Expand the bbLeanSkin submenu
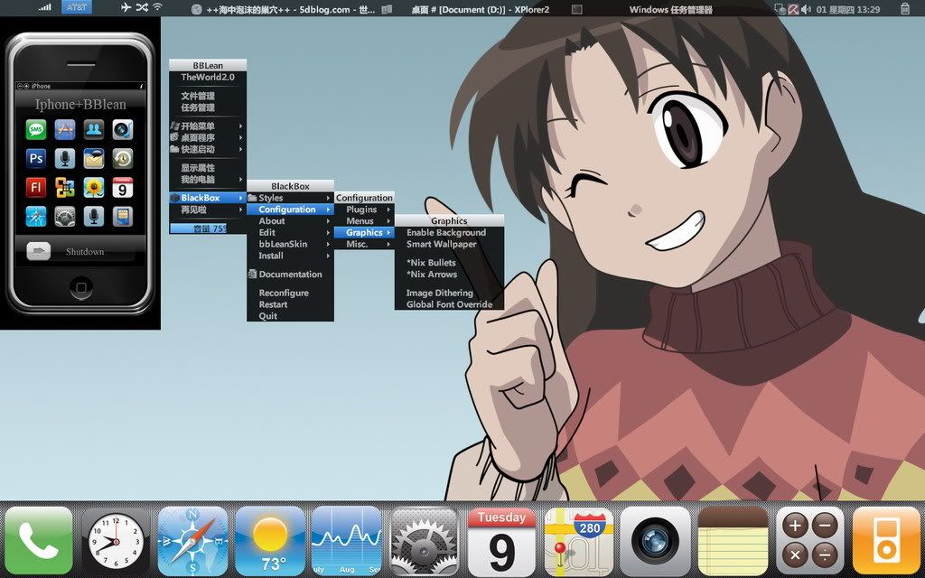The height and width of the screenshot is (578, 925). [x=290, y=244]
